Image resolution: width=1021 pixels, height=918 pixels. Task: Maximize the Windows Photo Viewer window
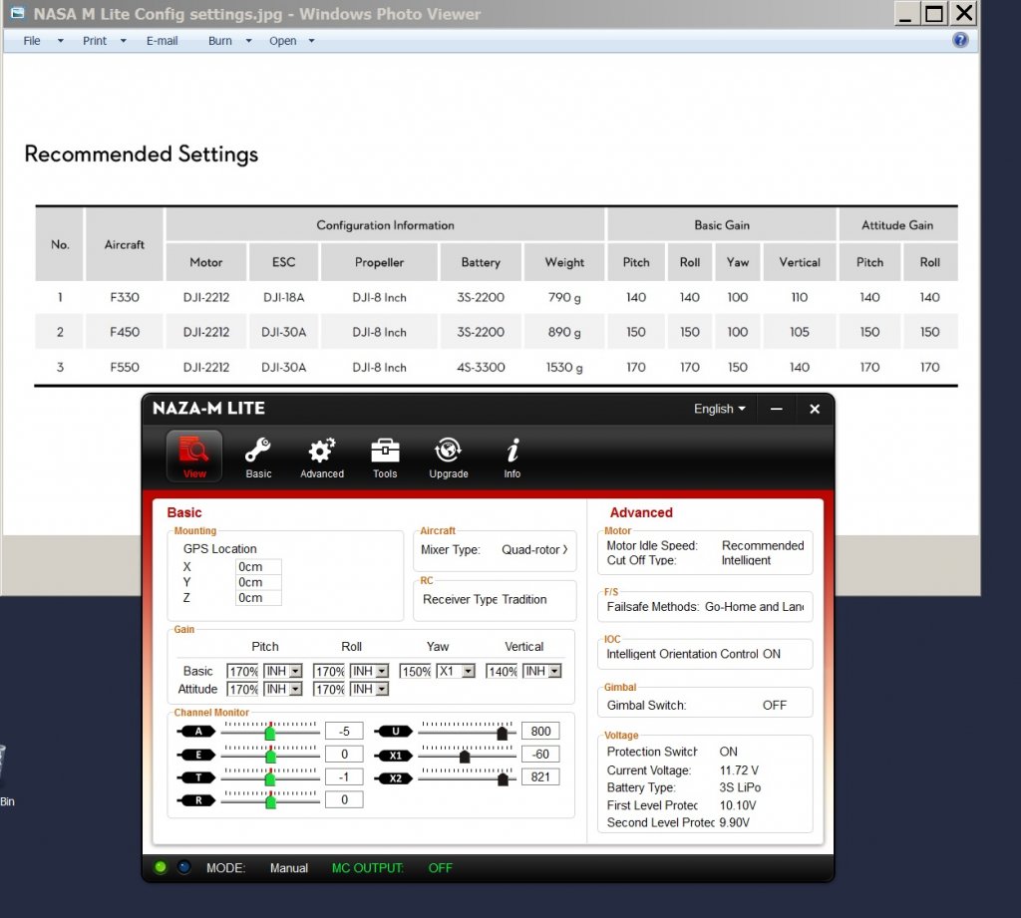(933, 13)
